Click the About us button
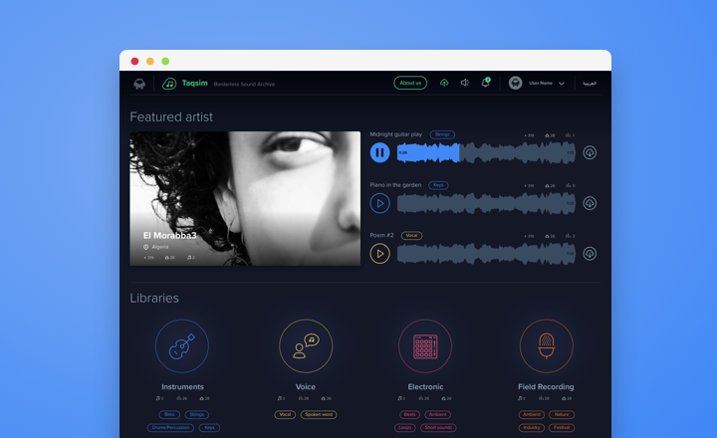Image resolution: width=717 pixels, height=438 pixels. pyautogui.click(x=410, y=84)
